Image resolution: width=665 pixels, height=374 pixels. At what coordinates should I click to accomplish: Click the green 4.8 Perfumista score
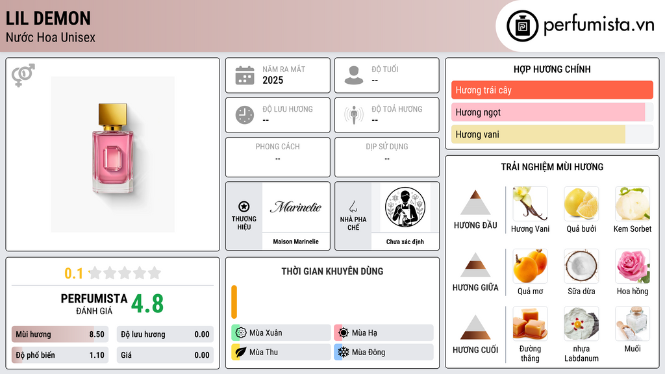coord(147,304)
